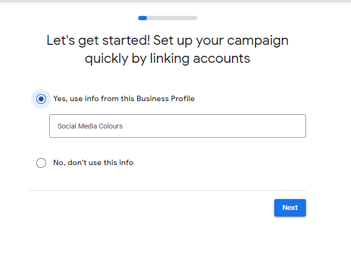Click the word "Next" inside the blue button
This screenshot has height=263, width=351.
pos(290,208)
